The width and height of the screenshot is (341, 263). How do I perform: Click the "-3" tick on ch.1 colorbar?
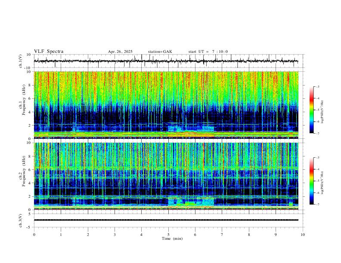[317, 86]
